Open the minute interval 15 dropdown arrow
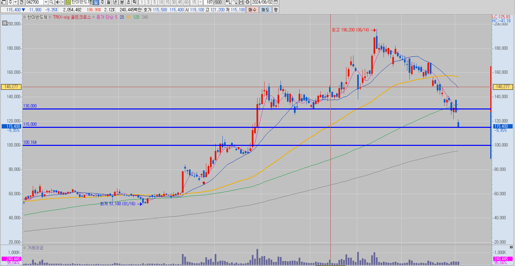 200,2
